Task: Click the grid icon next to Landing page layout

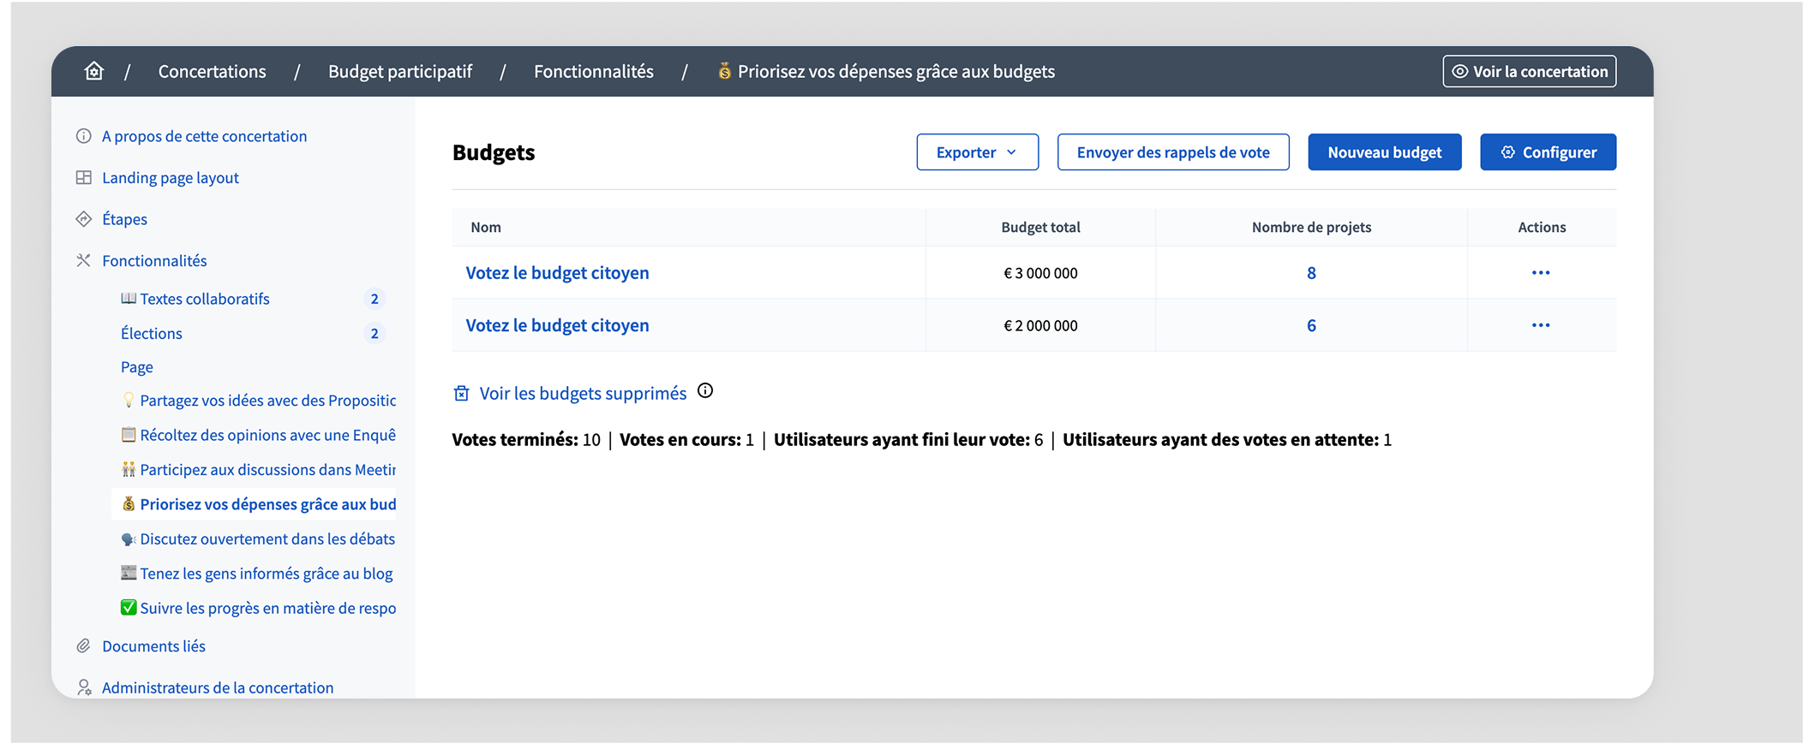Action: [83, 177]
